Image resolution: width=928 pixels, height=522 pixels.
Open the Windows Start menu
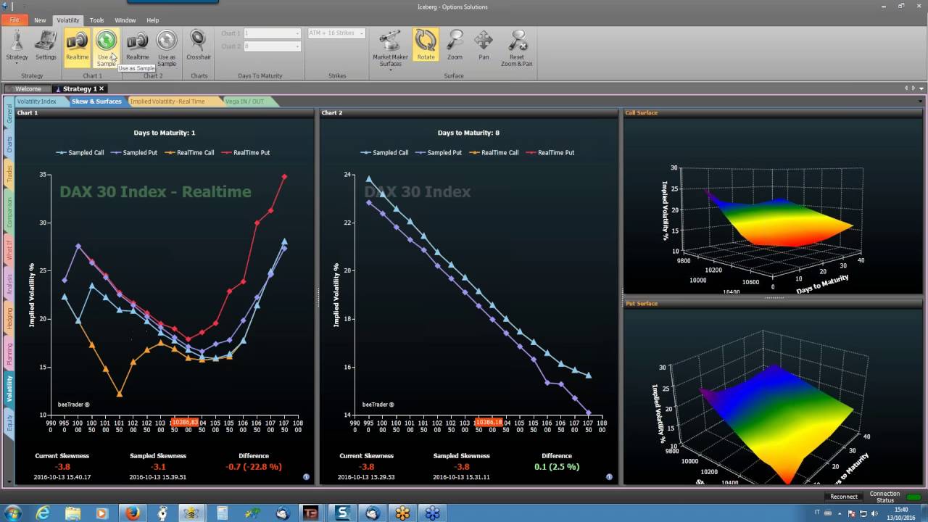coord(13,513)
